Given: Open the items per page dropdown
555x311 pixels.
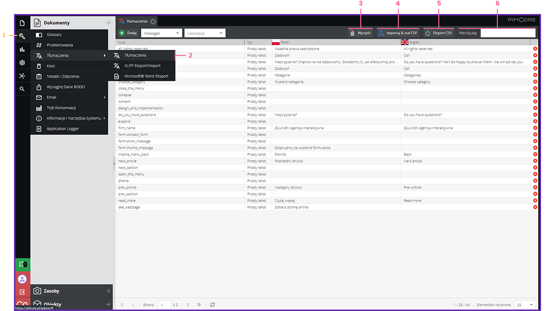Looking at the screenshot, I should 526,305.
